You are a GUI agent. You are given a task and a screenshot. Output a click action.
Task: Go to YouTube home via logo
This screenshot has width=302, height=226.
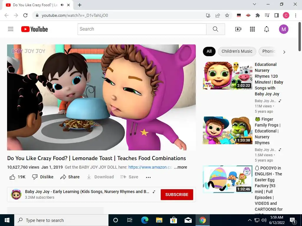click(35, 29)
